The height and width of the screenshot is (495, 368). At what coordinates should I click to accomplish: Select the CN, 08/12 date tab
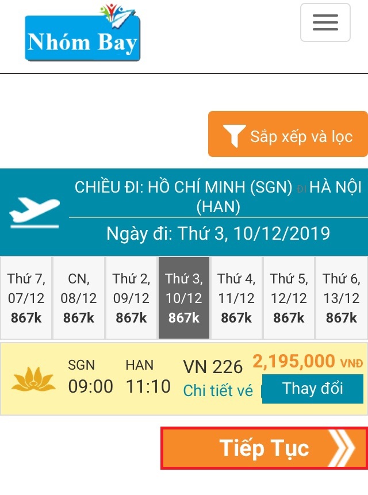point(79,298)
